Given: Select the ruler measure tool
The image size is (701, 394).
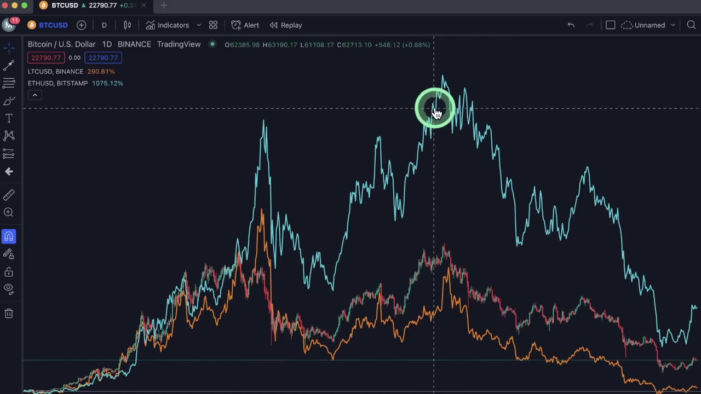Looking at the screenshot, I should tap(9, 195).
